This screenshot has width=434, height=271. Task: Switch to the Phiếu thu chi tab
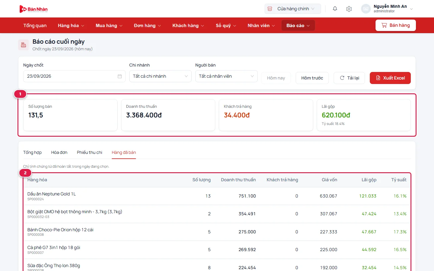[x=90, y=152]
